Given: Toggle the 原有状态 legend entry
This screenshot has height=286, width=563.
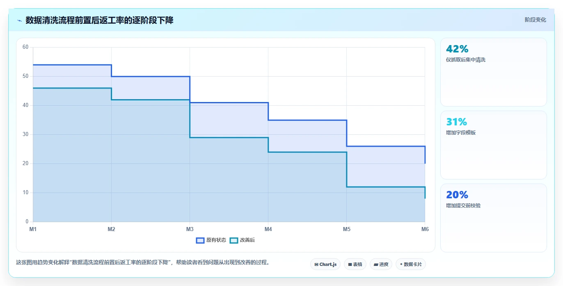Looking at the screenshot, I should click(211, 240).
